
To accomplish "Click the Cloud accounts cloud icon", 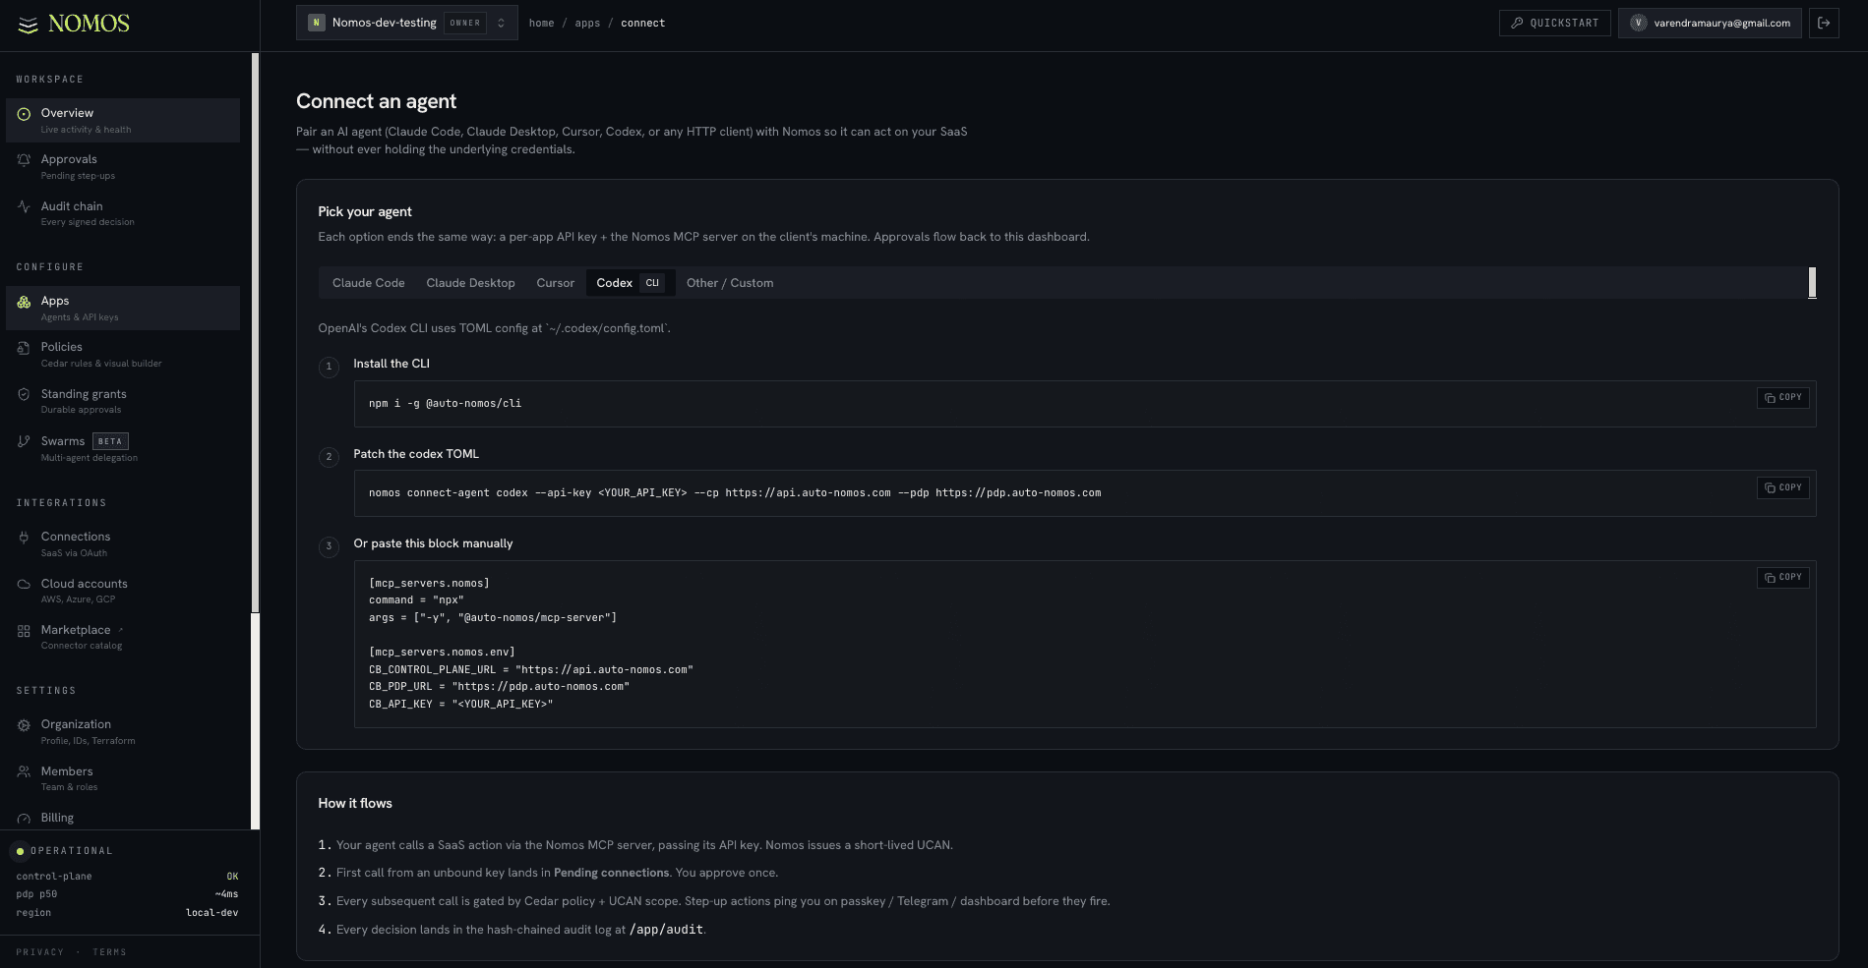I will pos(24,584).
